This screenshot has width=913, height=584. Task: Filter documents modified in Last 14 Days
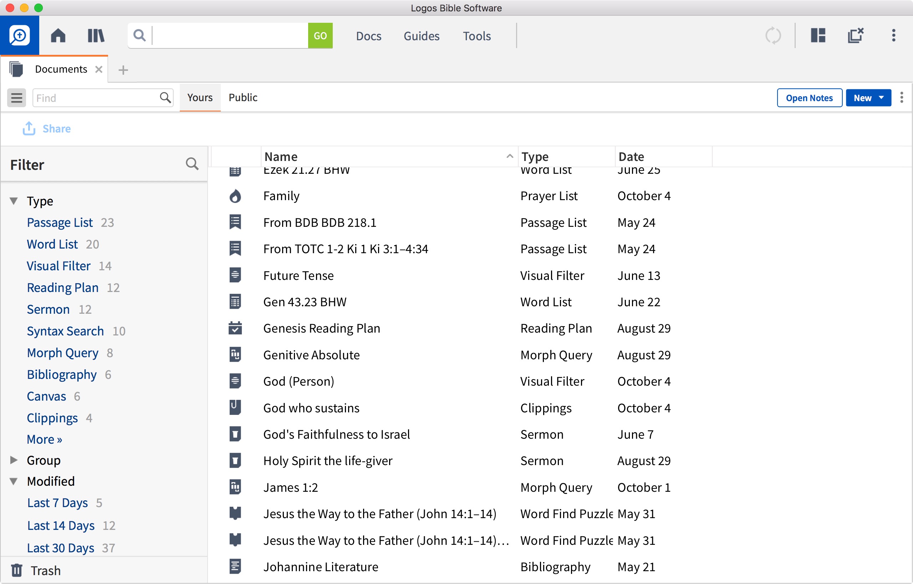[61, 525]
